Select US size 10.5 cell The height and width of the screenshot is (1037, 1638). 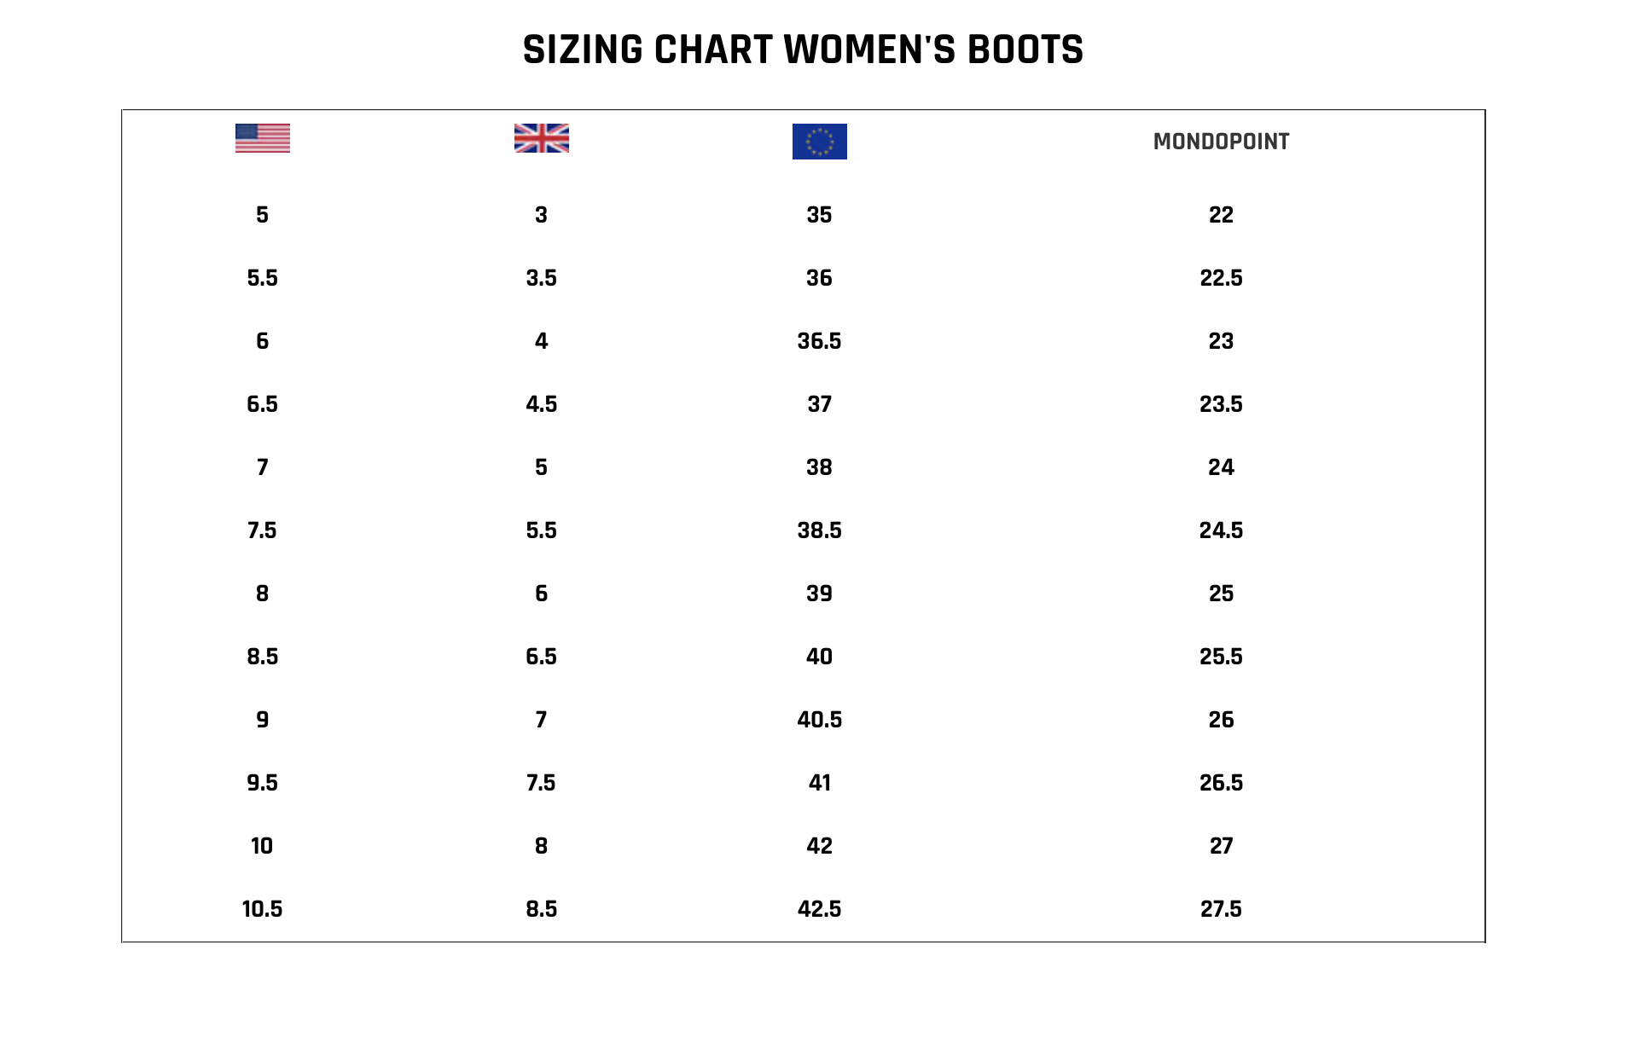tap(263, 909)
